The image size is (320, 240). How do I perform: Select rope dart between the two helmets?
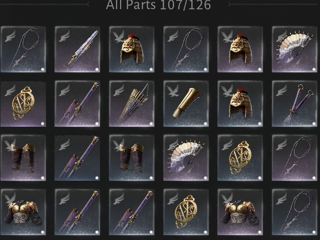tap(186, 49)
